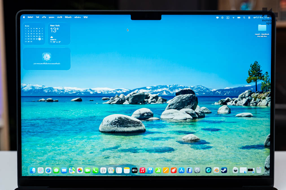The height and width of the screenshot is (190, 286).
Task: Open the input source menu (A icon)
Action: click(228, 17)
